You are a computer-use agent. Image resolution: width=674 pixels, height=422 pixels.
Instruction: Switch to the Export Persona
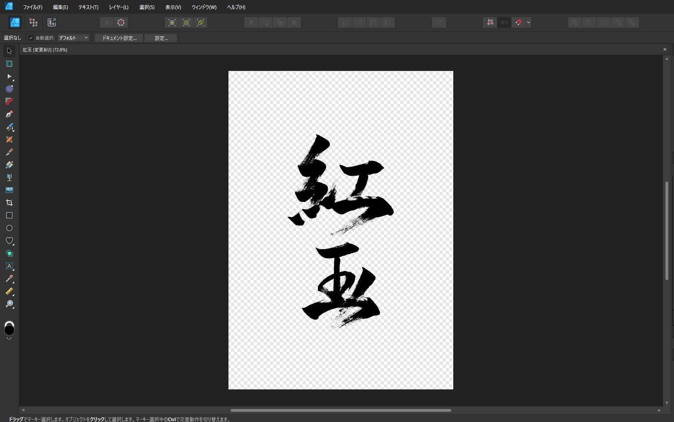click(52, 22)
